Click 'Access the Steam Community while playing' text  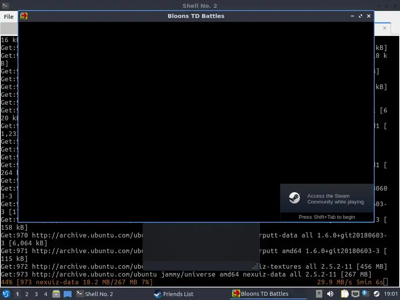(x=336, y=199)
